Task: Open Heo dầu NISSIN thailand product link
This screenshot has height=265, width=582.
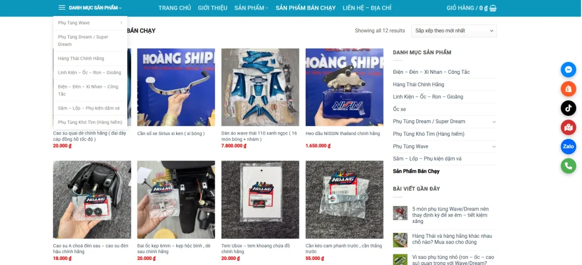Action: (343, 133)
